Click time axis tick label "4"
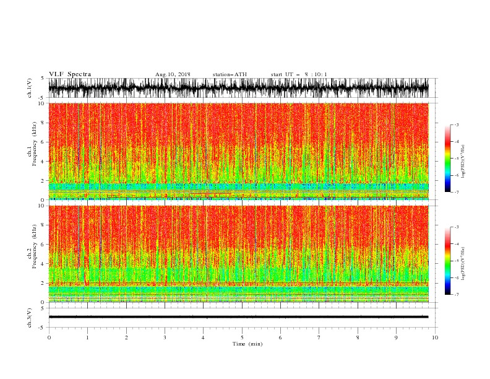Screen dimensions: 490x379 203,338
